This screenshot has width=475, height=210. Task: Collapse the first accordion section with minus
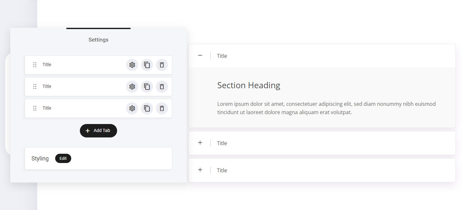[x=200, y=56]
